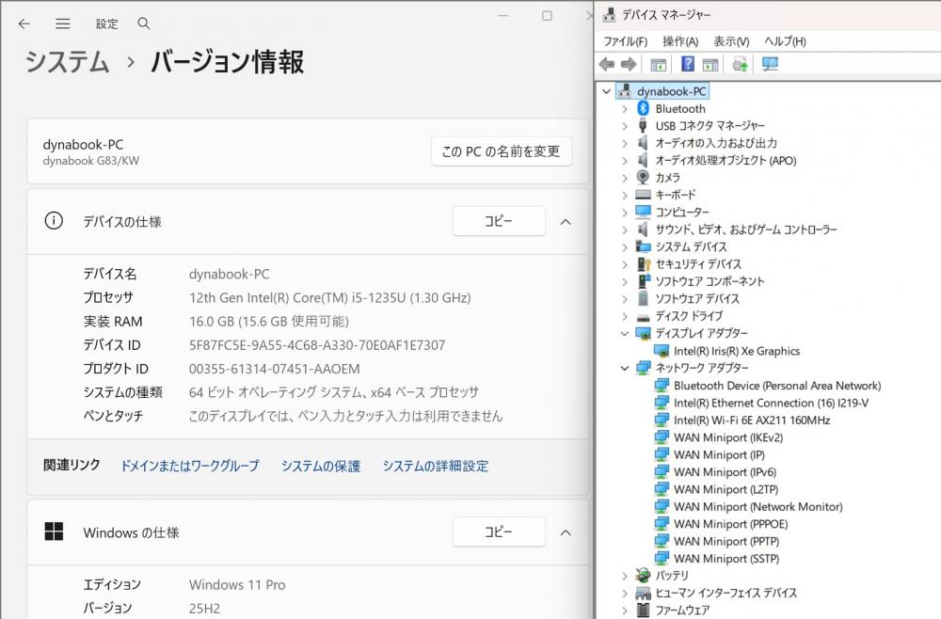Click コピー button in Windows の仕様
The height and width of the screenshot is (619, 941).
click(x=499, y=532)
